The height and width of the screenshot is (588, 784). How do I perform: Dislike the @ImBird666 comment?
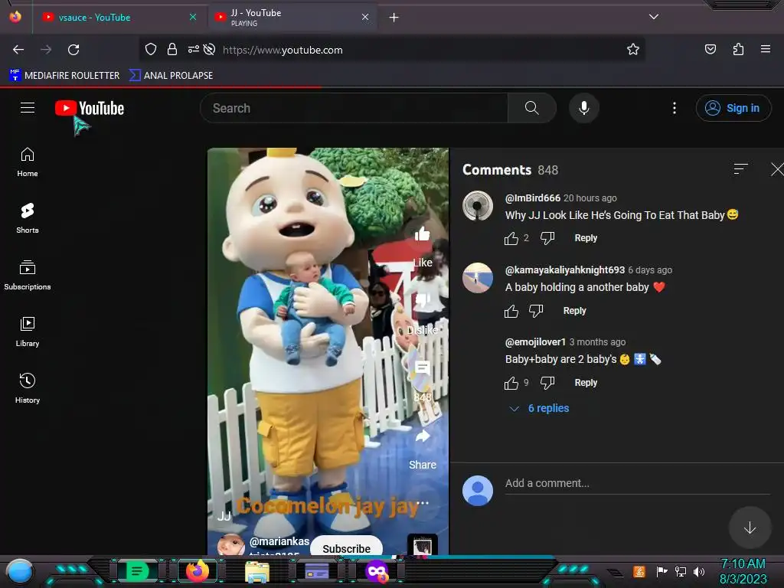547,239
